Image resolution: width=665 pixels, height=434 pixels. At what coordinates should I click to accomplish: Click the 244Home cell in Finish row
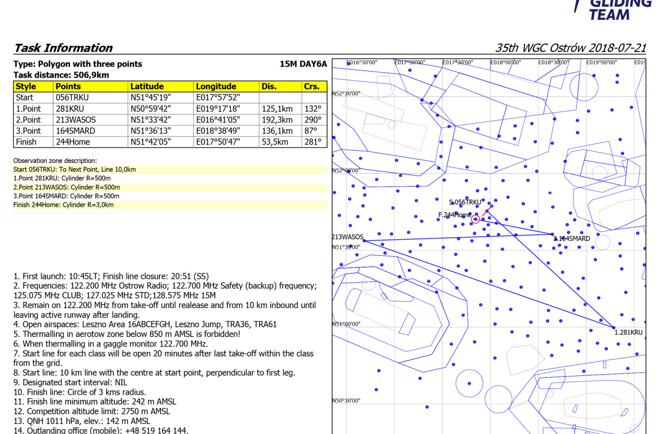click(x=73, y=142)
